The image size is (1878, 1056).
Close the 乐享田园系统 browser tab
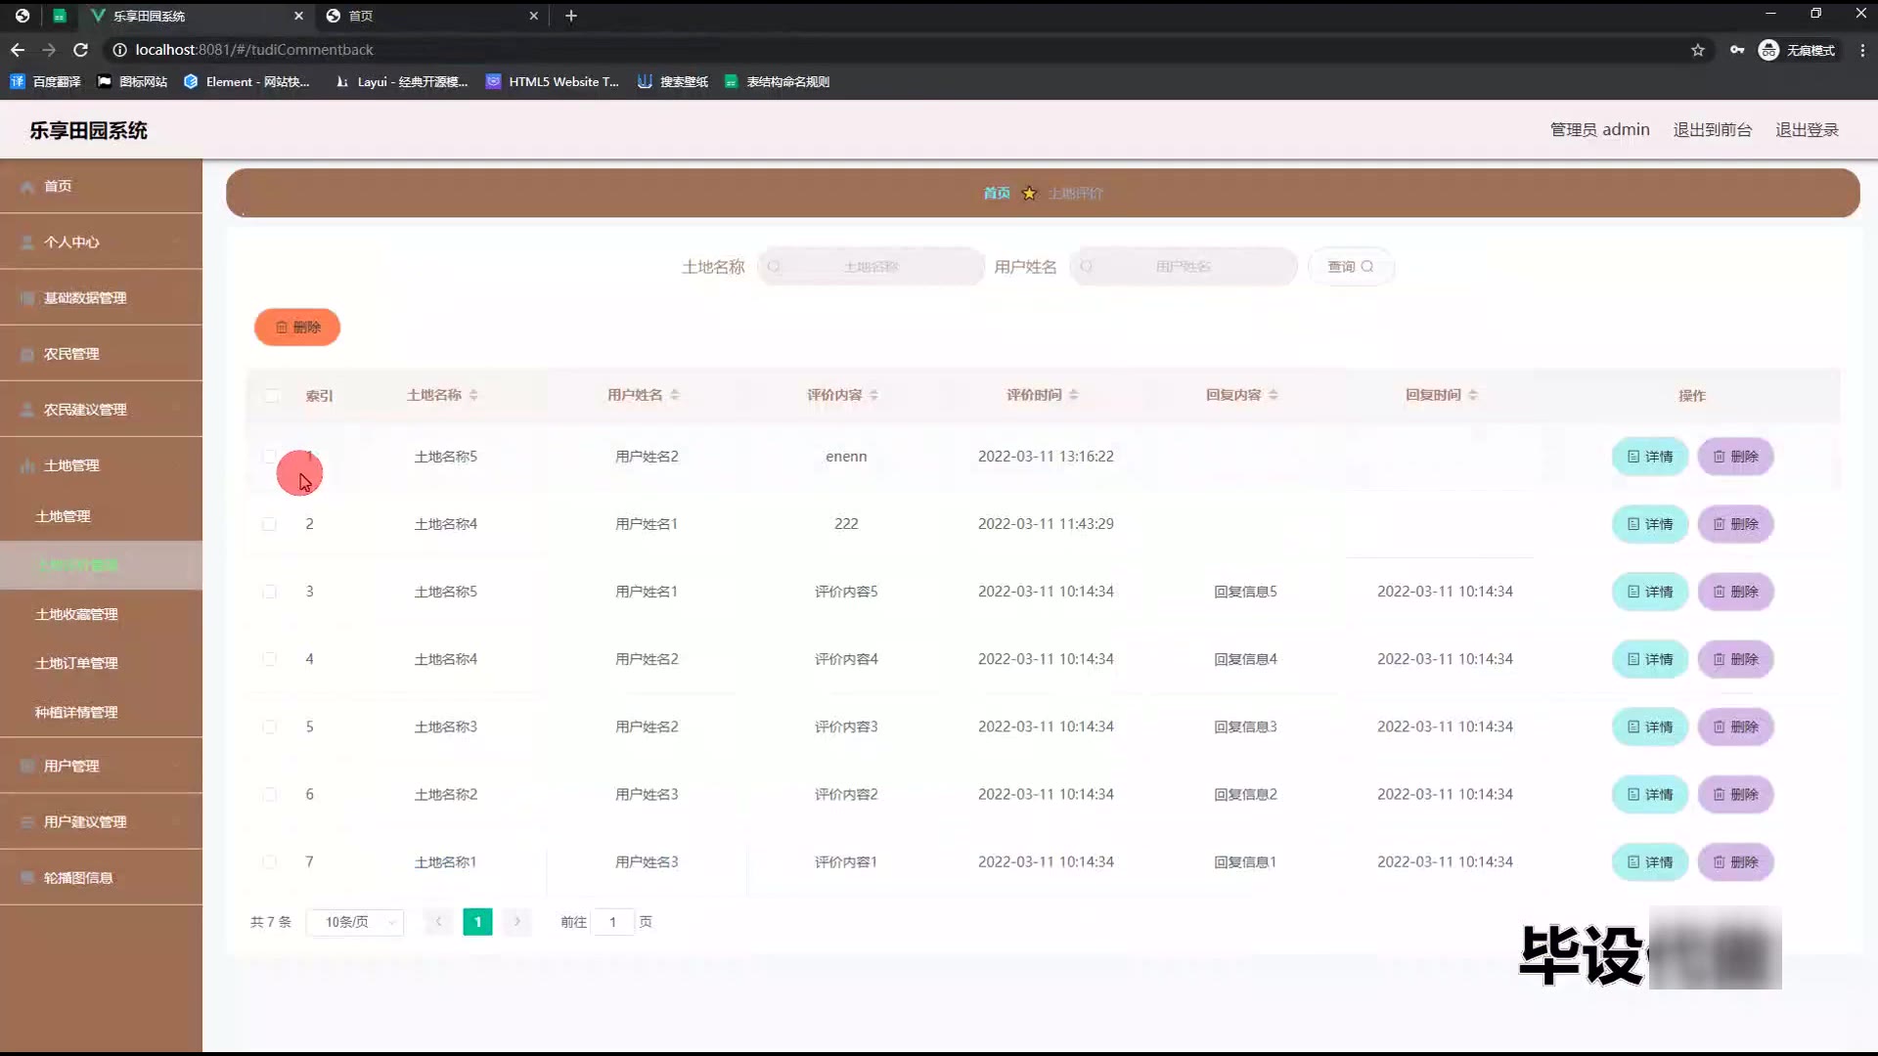click(298, 16)
